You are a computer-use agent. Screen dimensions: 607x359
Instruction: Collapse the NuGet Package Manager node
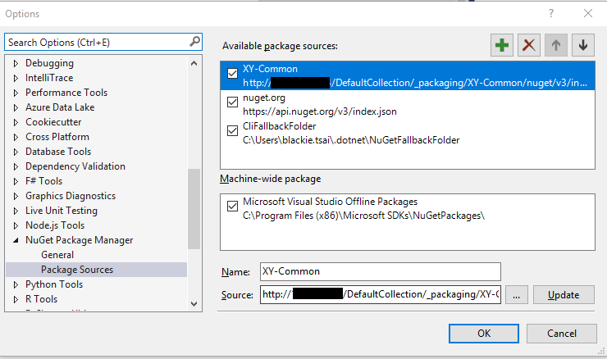16,240
